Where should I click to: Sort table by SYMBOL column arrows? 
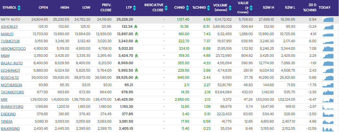tap(19, 8)
